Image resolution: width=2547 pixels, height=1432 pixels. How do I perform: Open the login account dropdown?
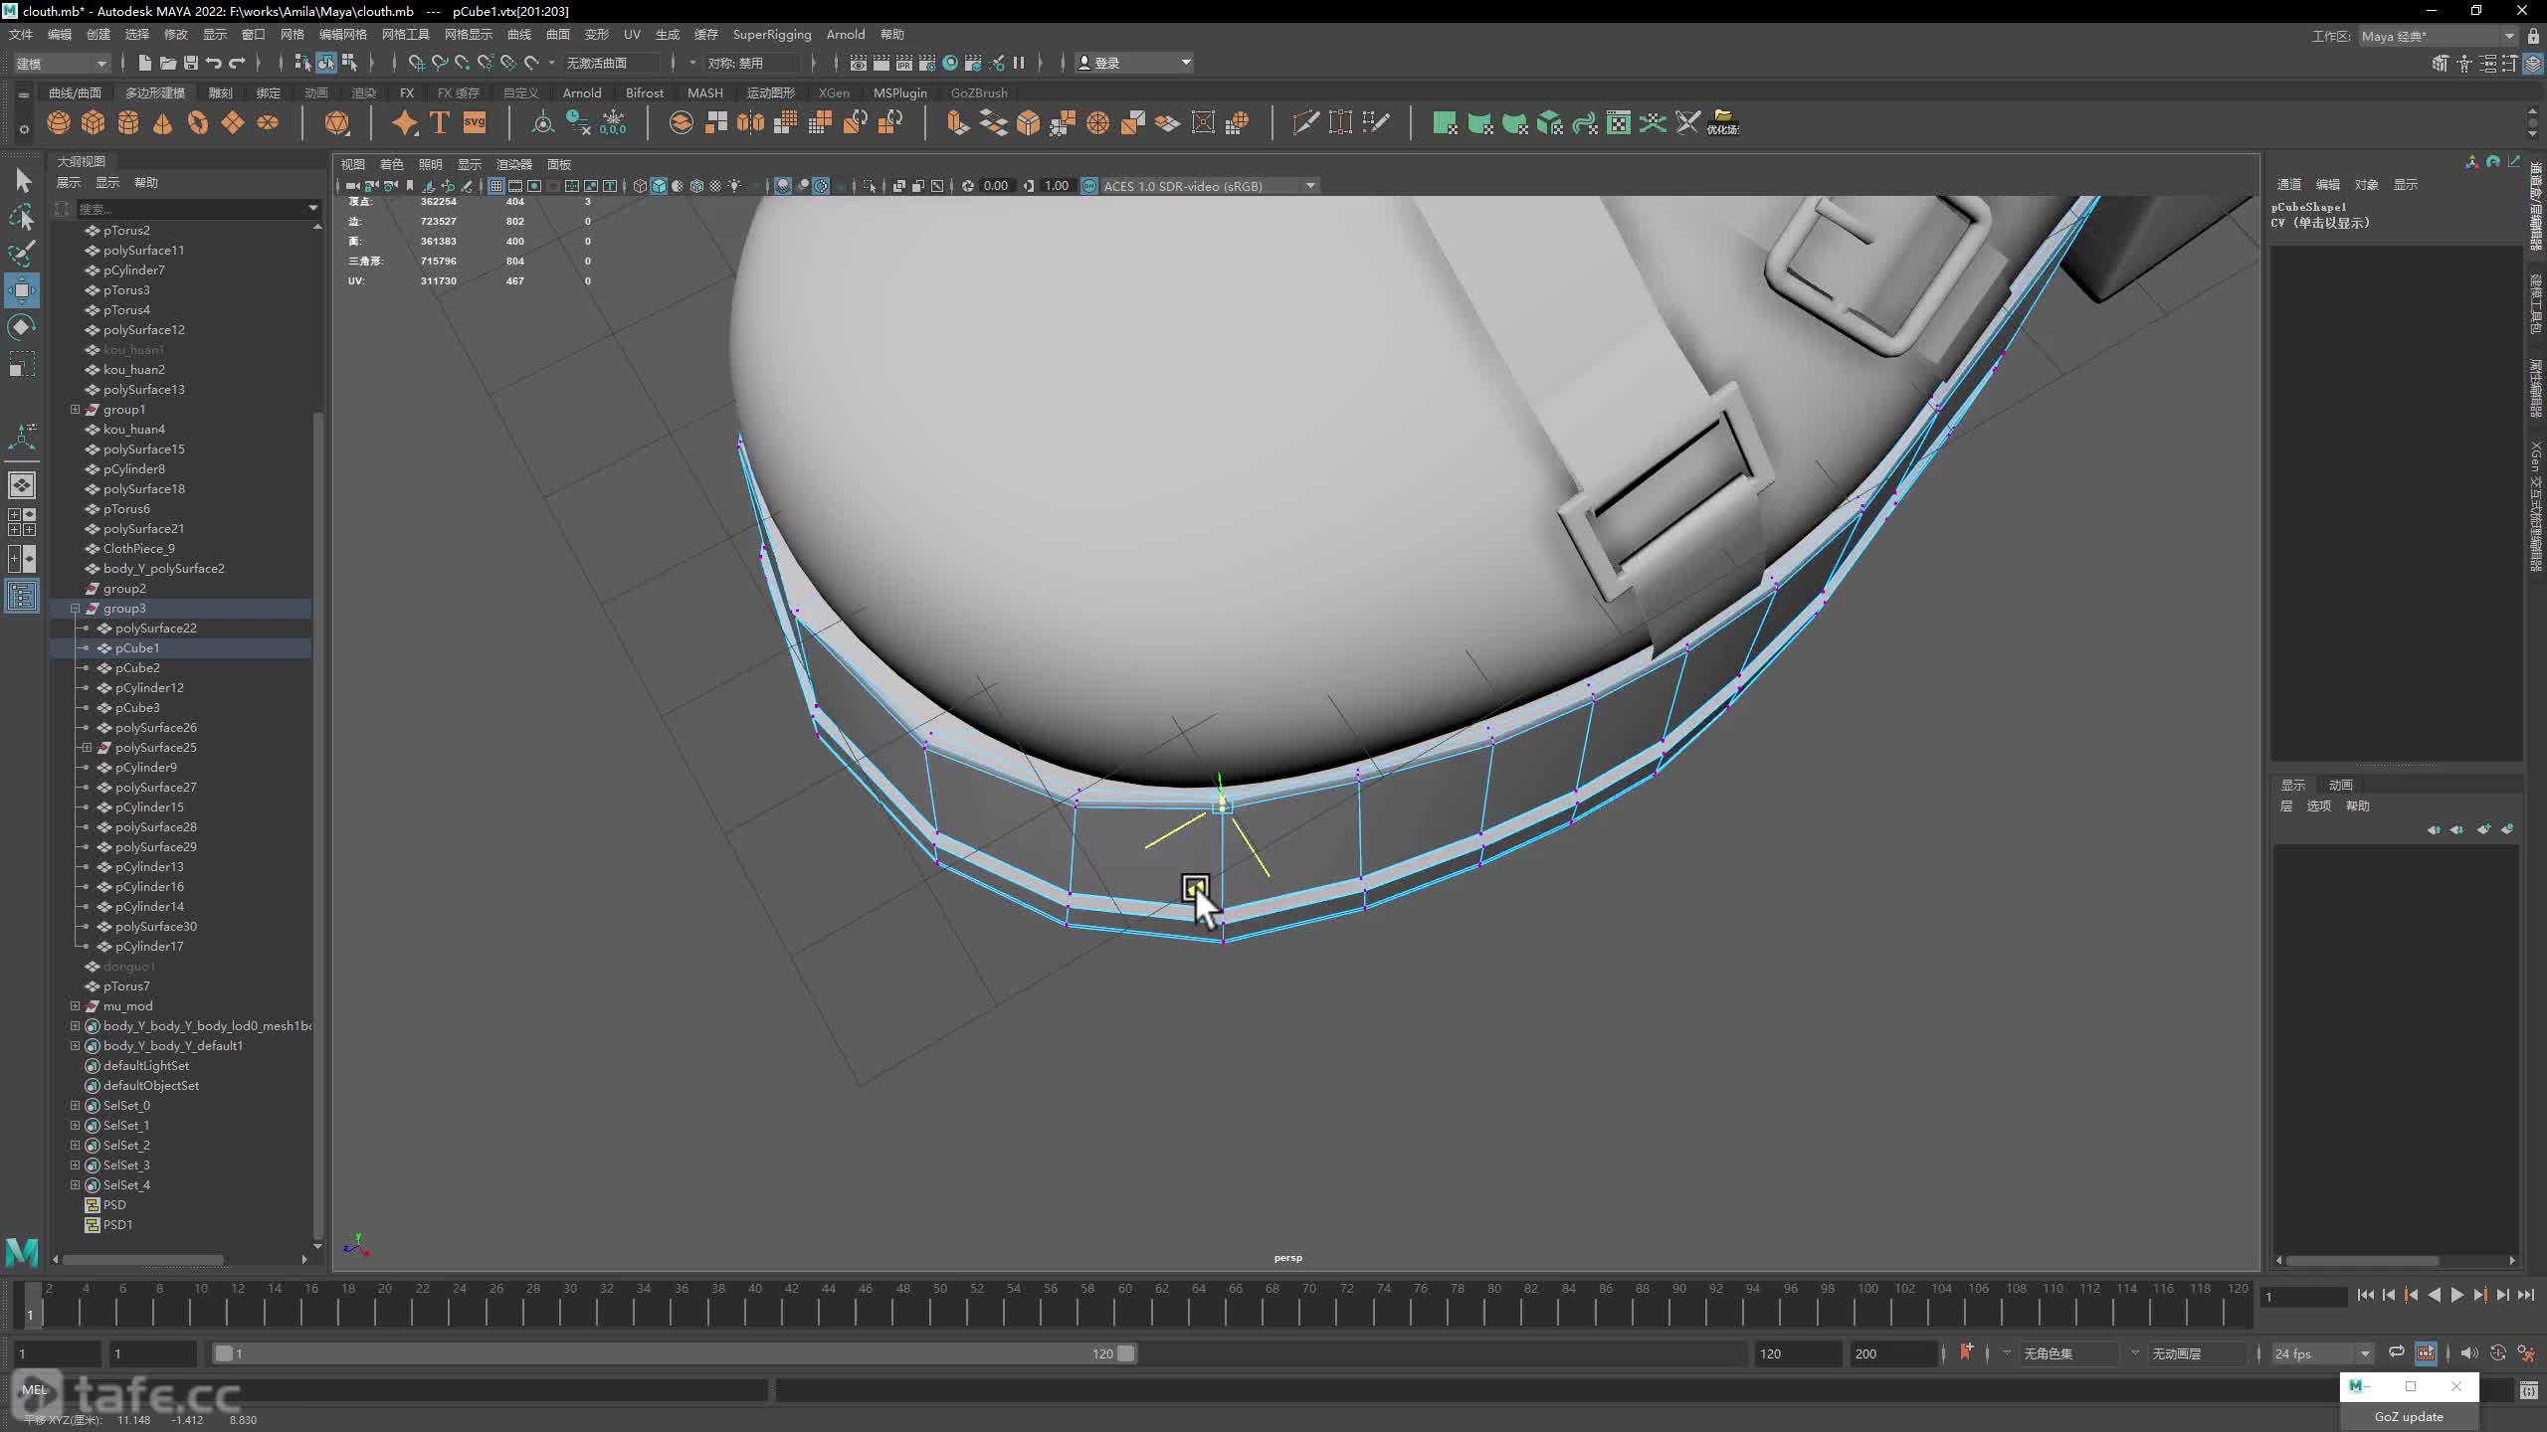(x=1134, y=63)
